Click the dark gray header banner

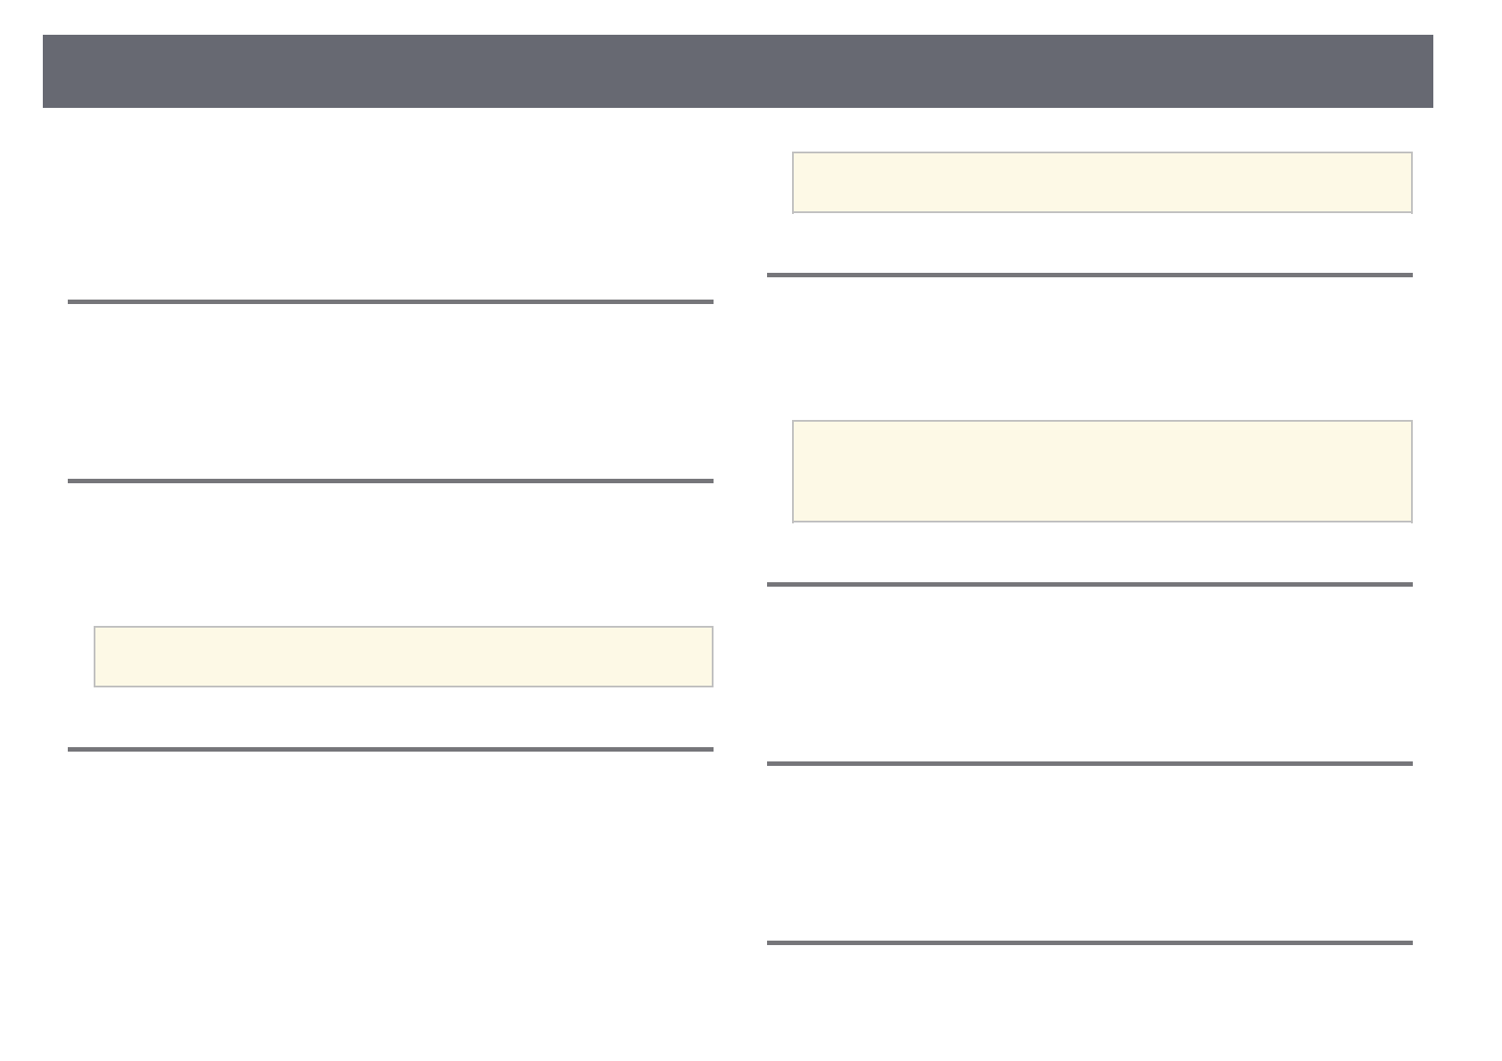(x=738, y=71)
